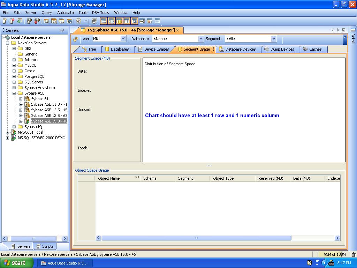
Task: Click the connect server plug icon
Action: point(29,21)
